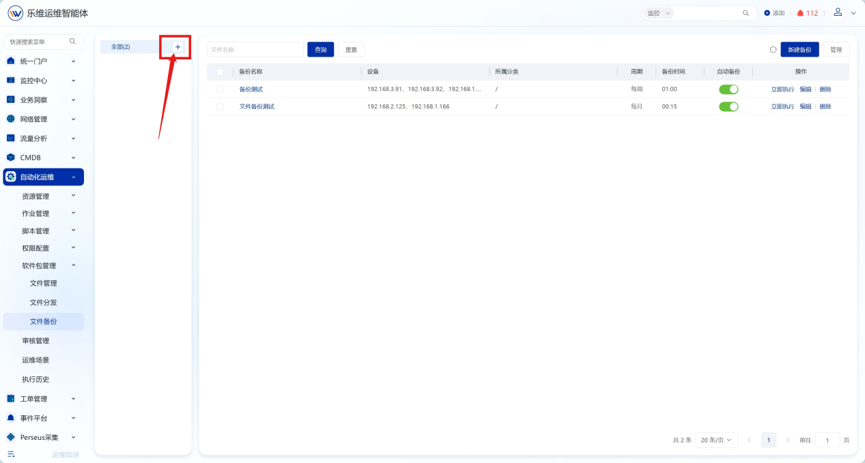Screen dimensions: 865x463
Task: Click the 查询 button
Action: pos(321,50)
